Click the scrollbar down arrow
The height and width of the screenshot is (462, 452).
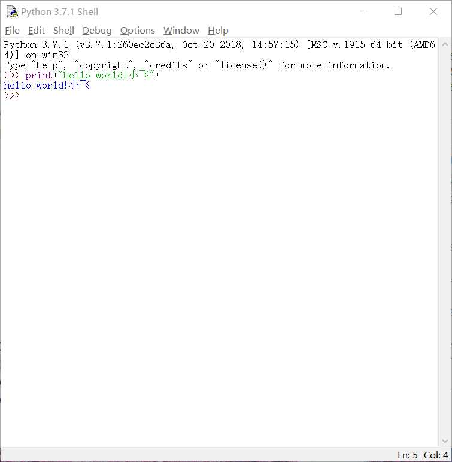(x=445, y=441)
